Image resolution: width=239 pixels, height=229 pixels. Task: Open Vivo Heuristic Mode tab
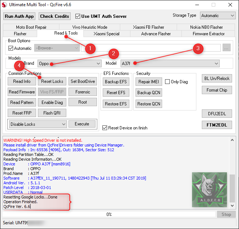pos(90,27)
